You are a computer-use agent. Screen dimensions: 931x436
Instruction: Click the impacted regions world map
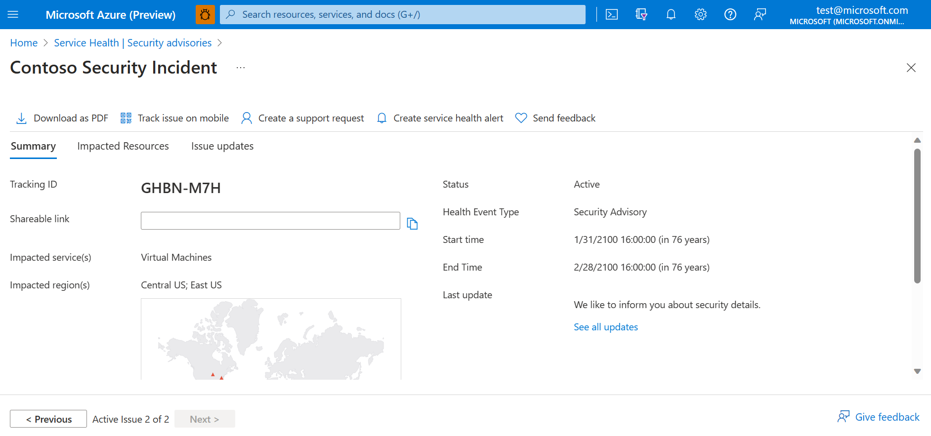271,339
